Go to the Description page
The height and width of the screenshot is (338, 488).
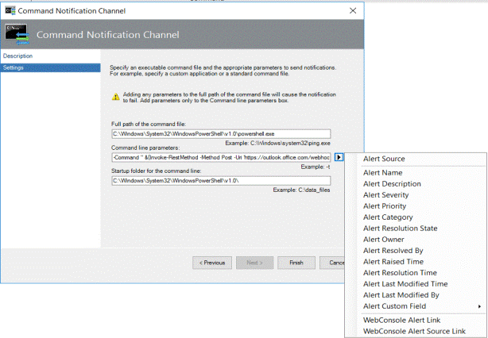17,56
